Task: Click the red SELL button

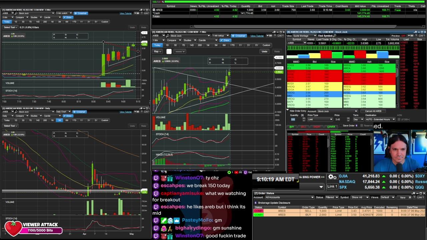Action: click(x=303, y=127)
